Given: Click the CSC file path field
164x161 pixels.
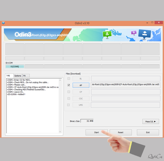Looking at the screenshot, I should (126, 98).
